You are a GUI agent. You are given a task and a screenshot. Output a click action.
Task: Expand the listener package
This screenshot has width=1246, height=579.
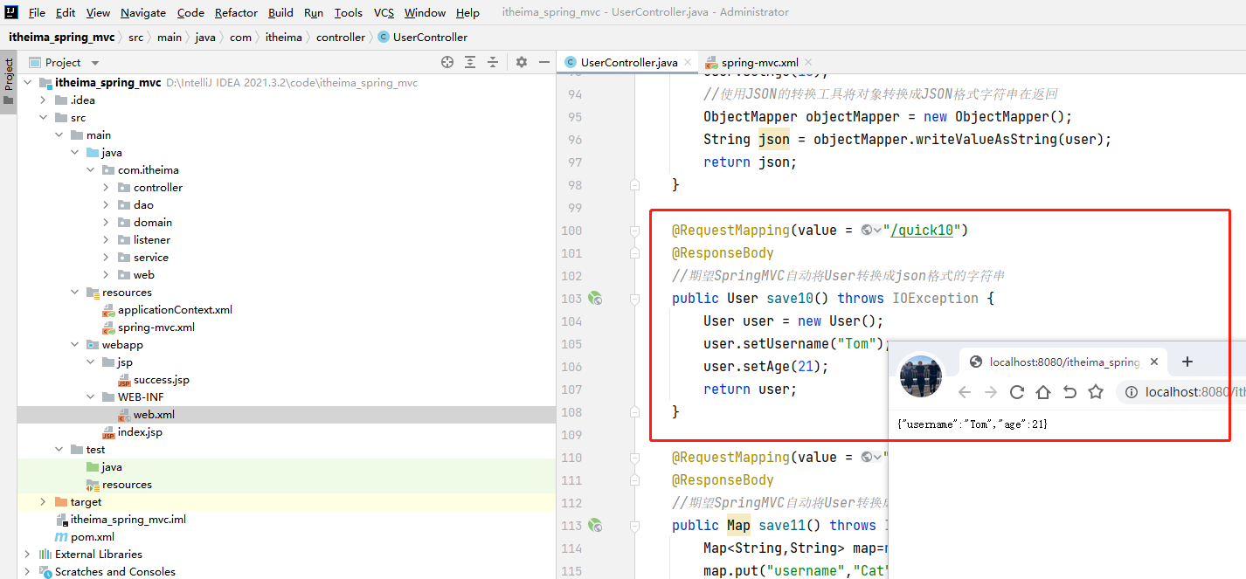point(107,240)
